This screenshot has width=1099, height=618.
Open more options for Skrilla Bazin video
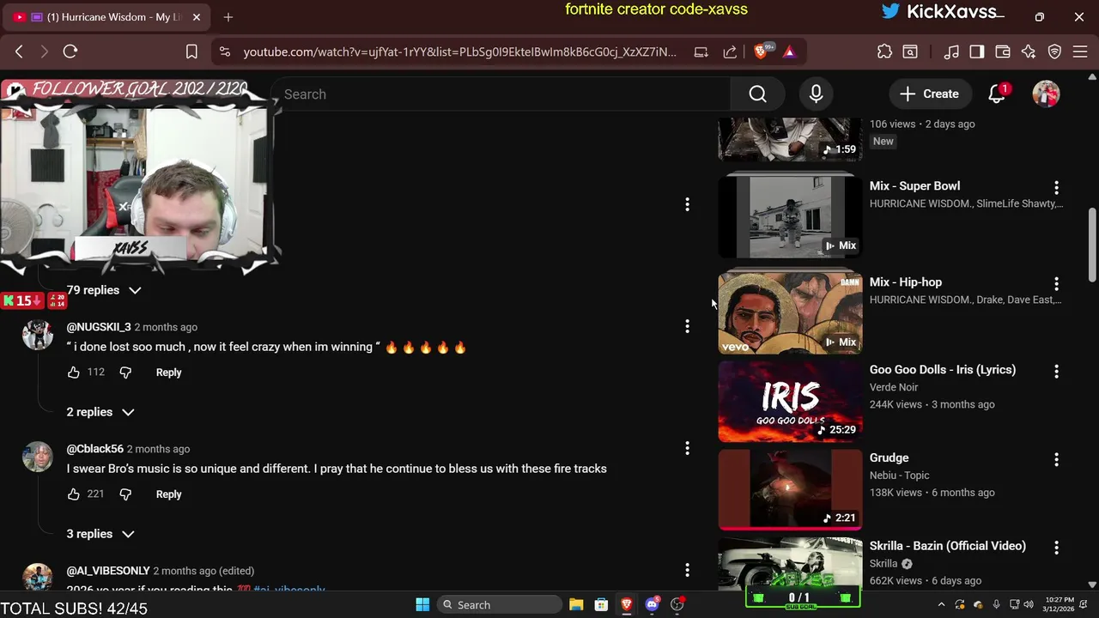click(1056, 548)
